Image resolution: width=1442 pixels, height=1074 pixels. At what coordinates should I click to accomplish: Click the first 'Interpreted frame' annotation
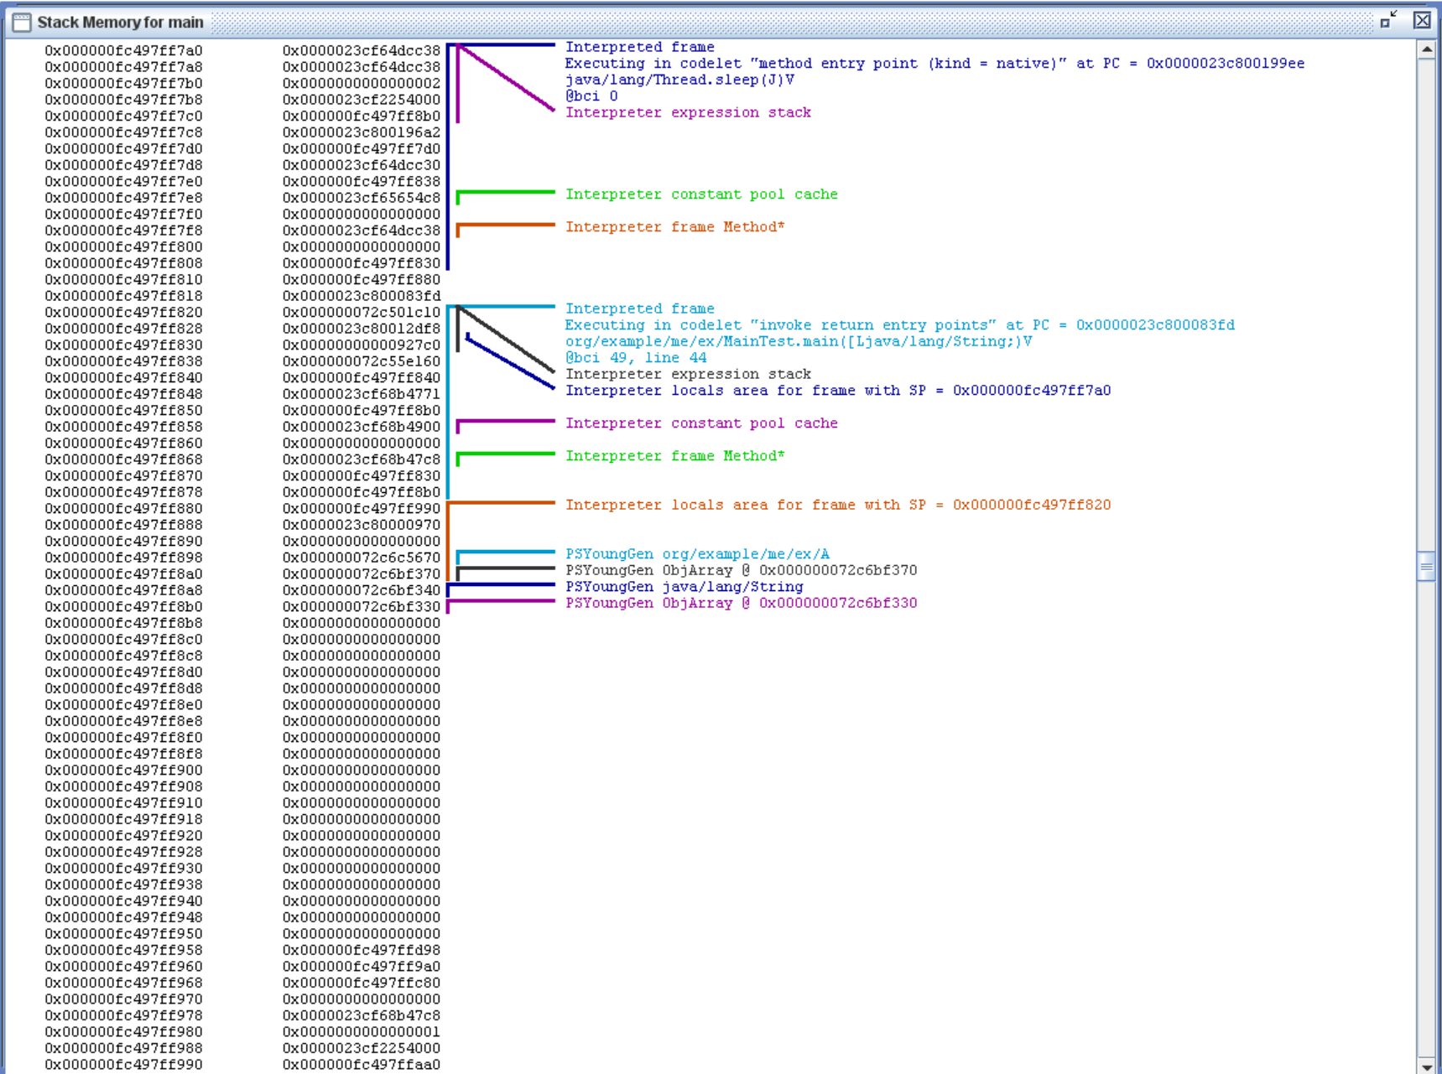pyautogui.click(x=640, y=47)
